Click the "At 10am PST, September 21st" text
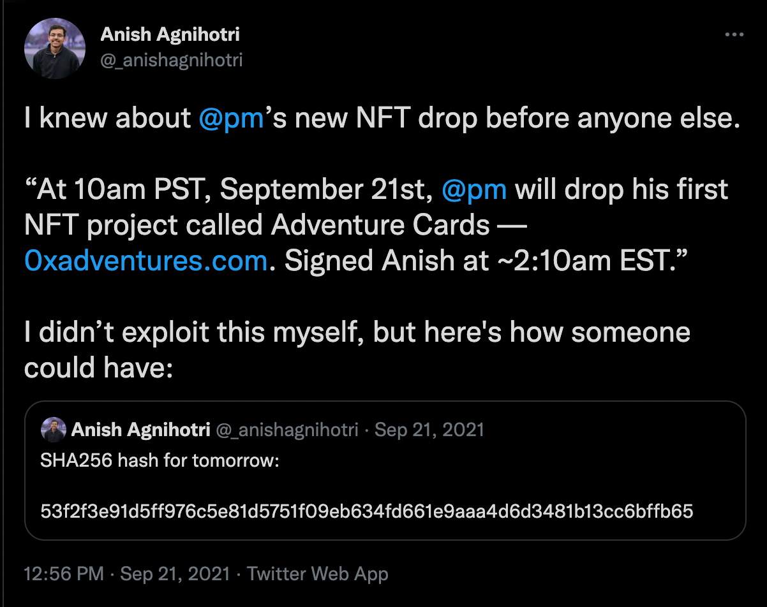767x607 pixels. coord(230,190)
